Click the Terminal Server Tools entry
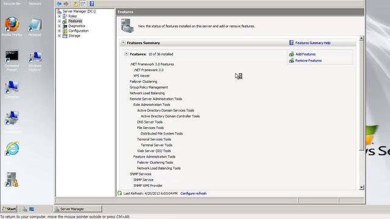This screenshot has height=219, width=390. click(156, 145)
